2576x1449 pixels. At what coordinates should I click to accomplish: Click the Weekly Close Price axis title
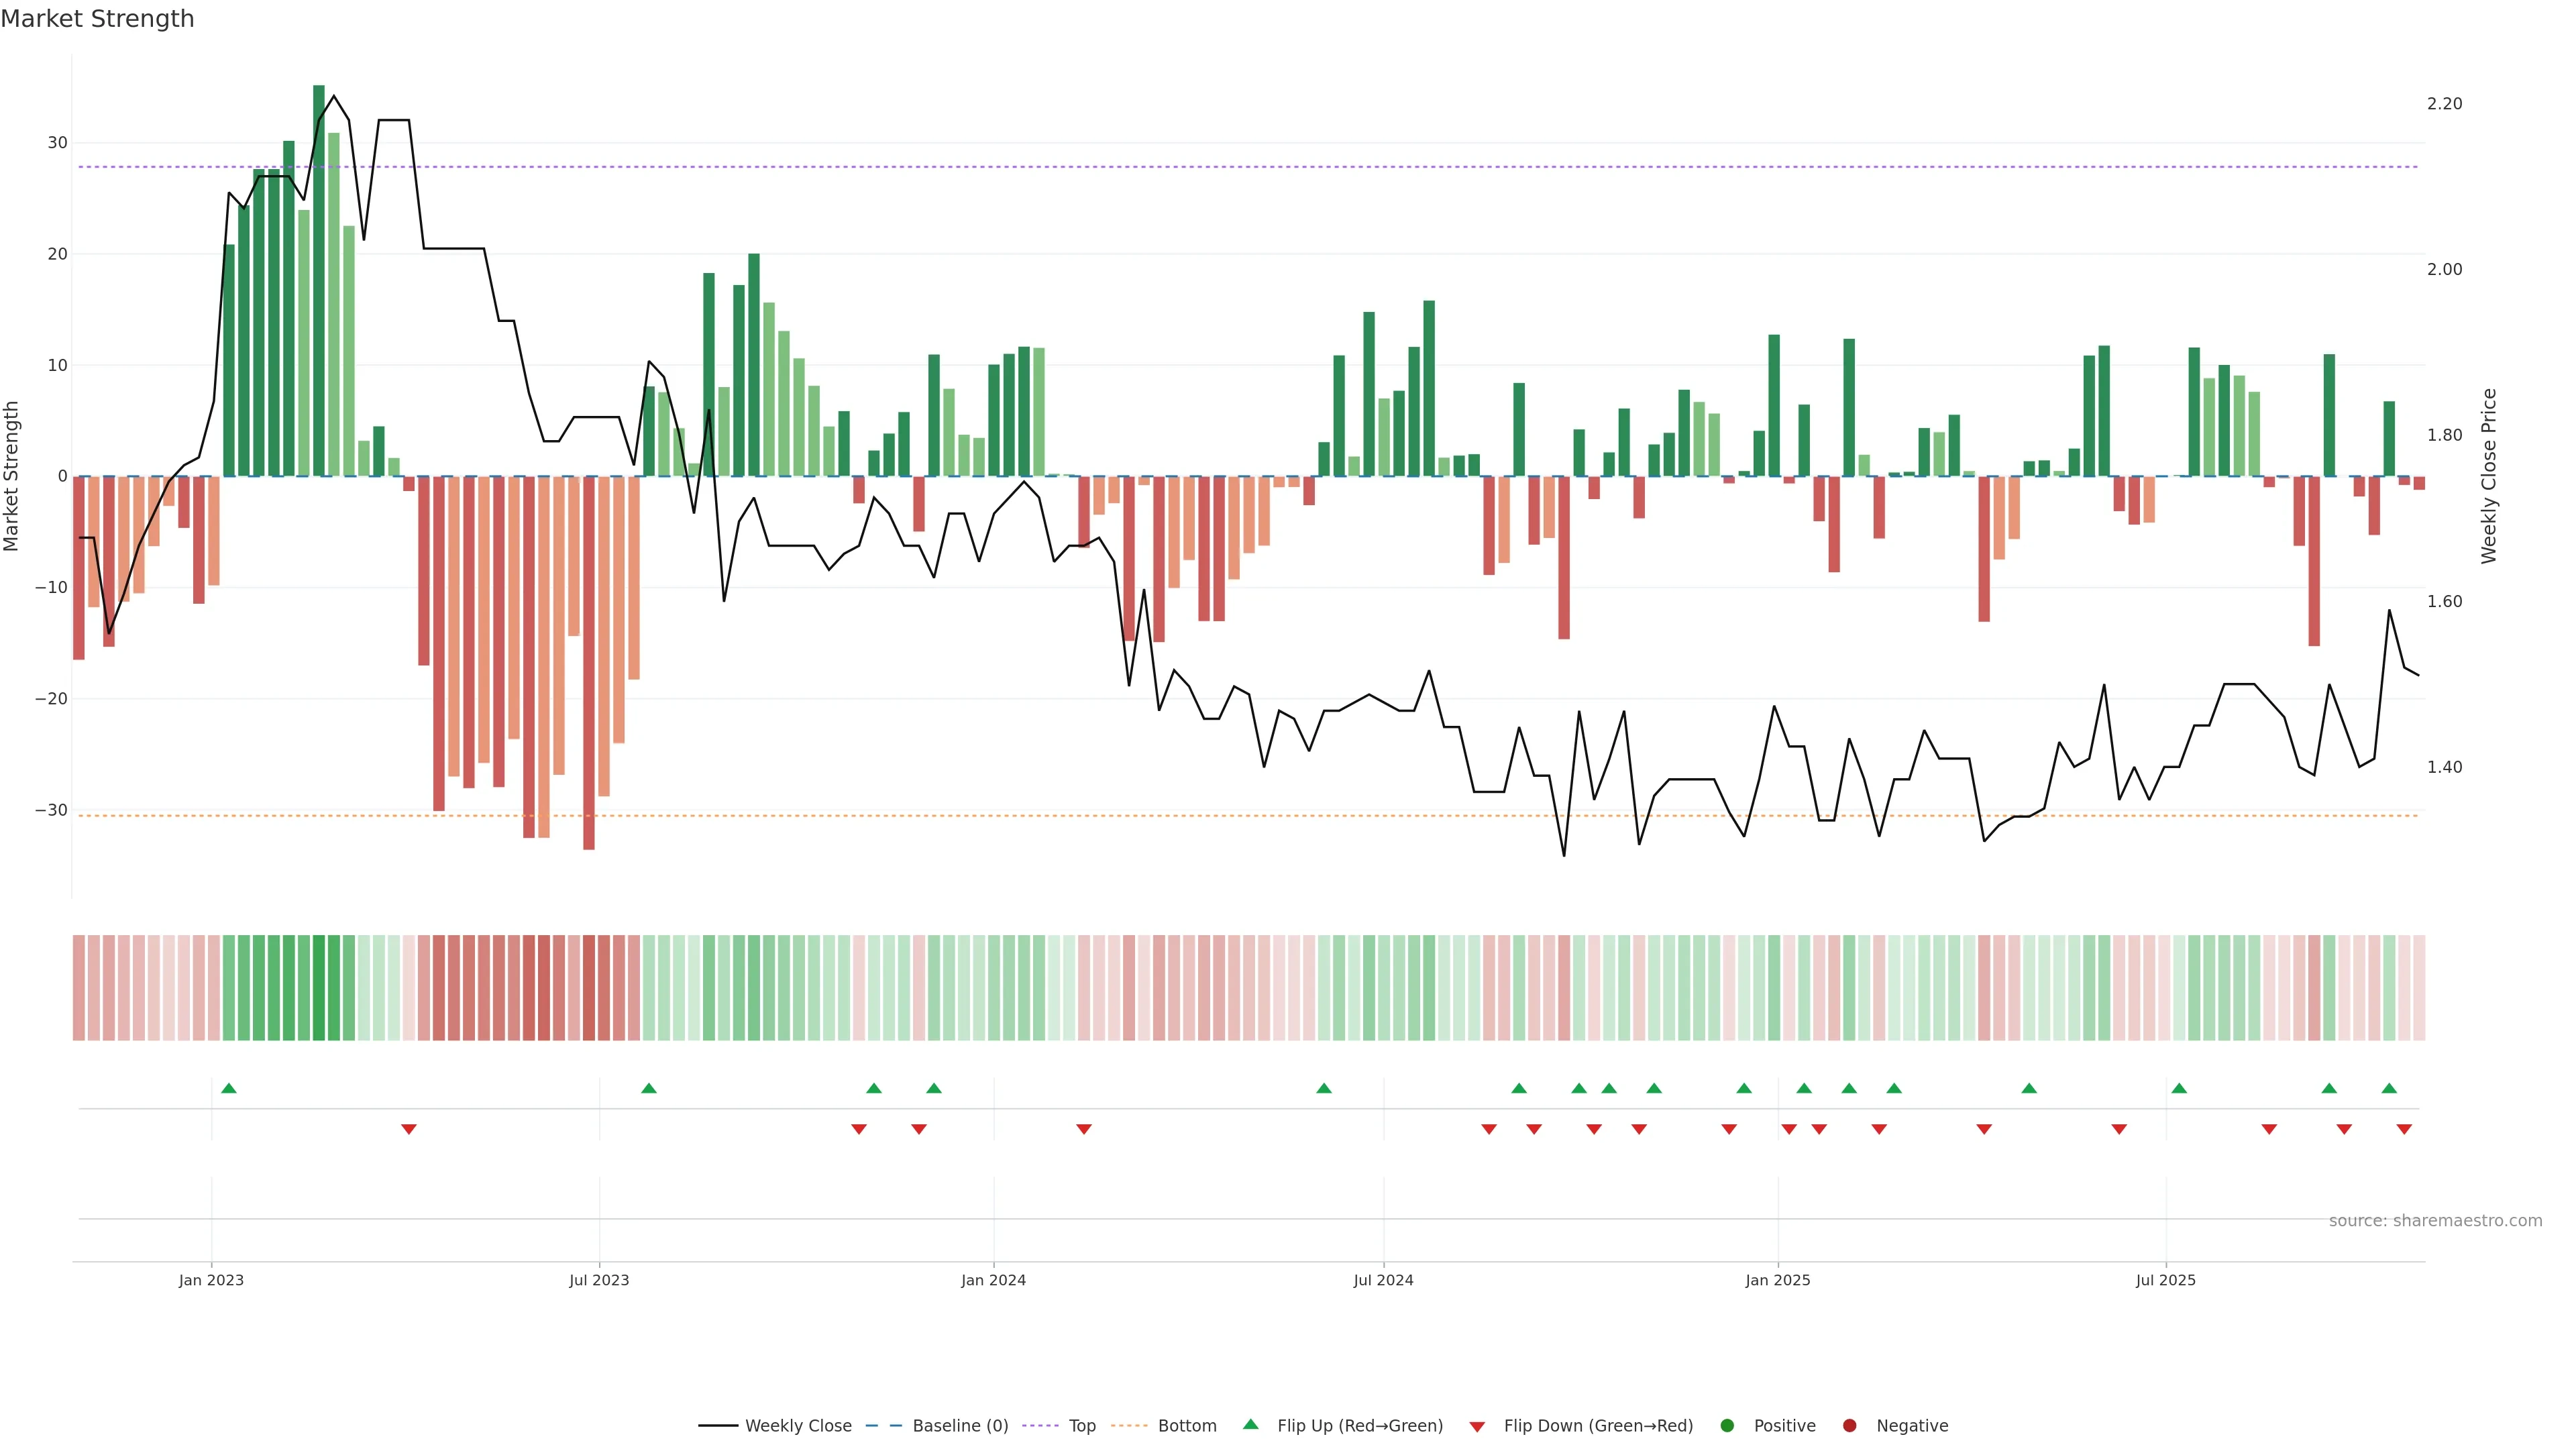point(2489,476)
